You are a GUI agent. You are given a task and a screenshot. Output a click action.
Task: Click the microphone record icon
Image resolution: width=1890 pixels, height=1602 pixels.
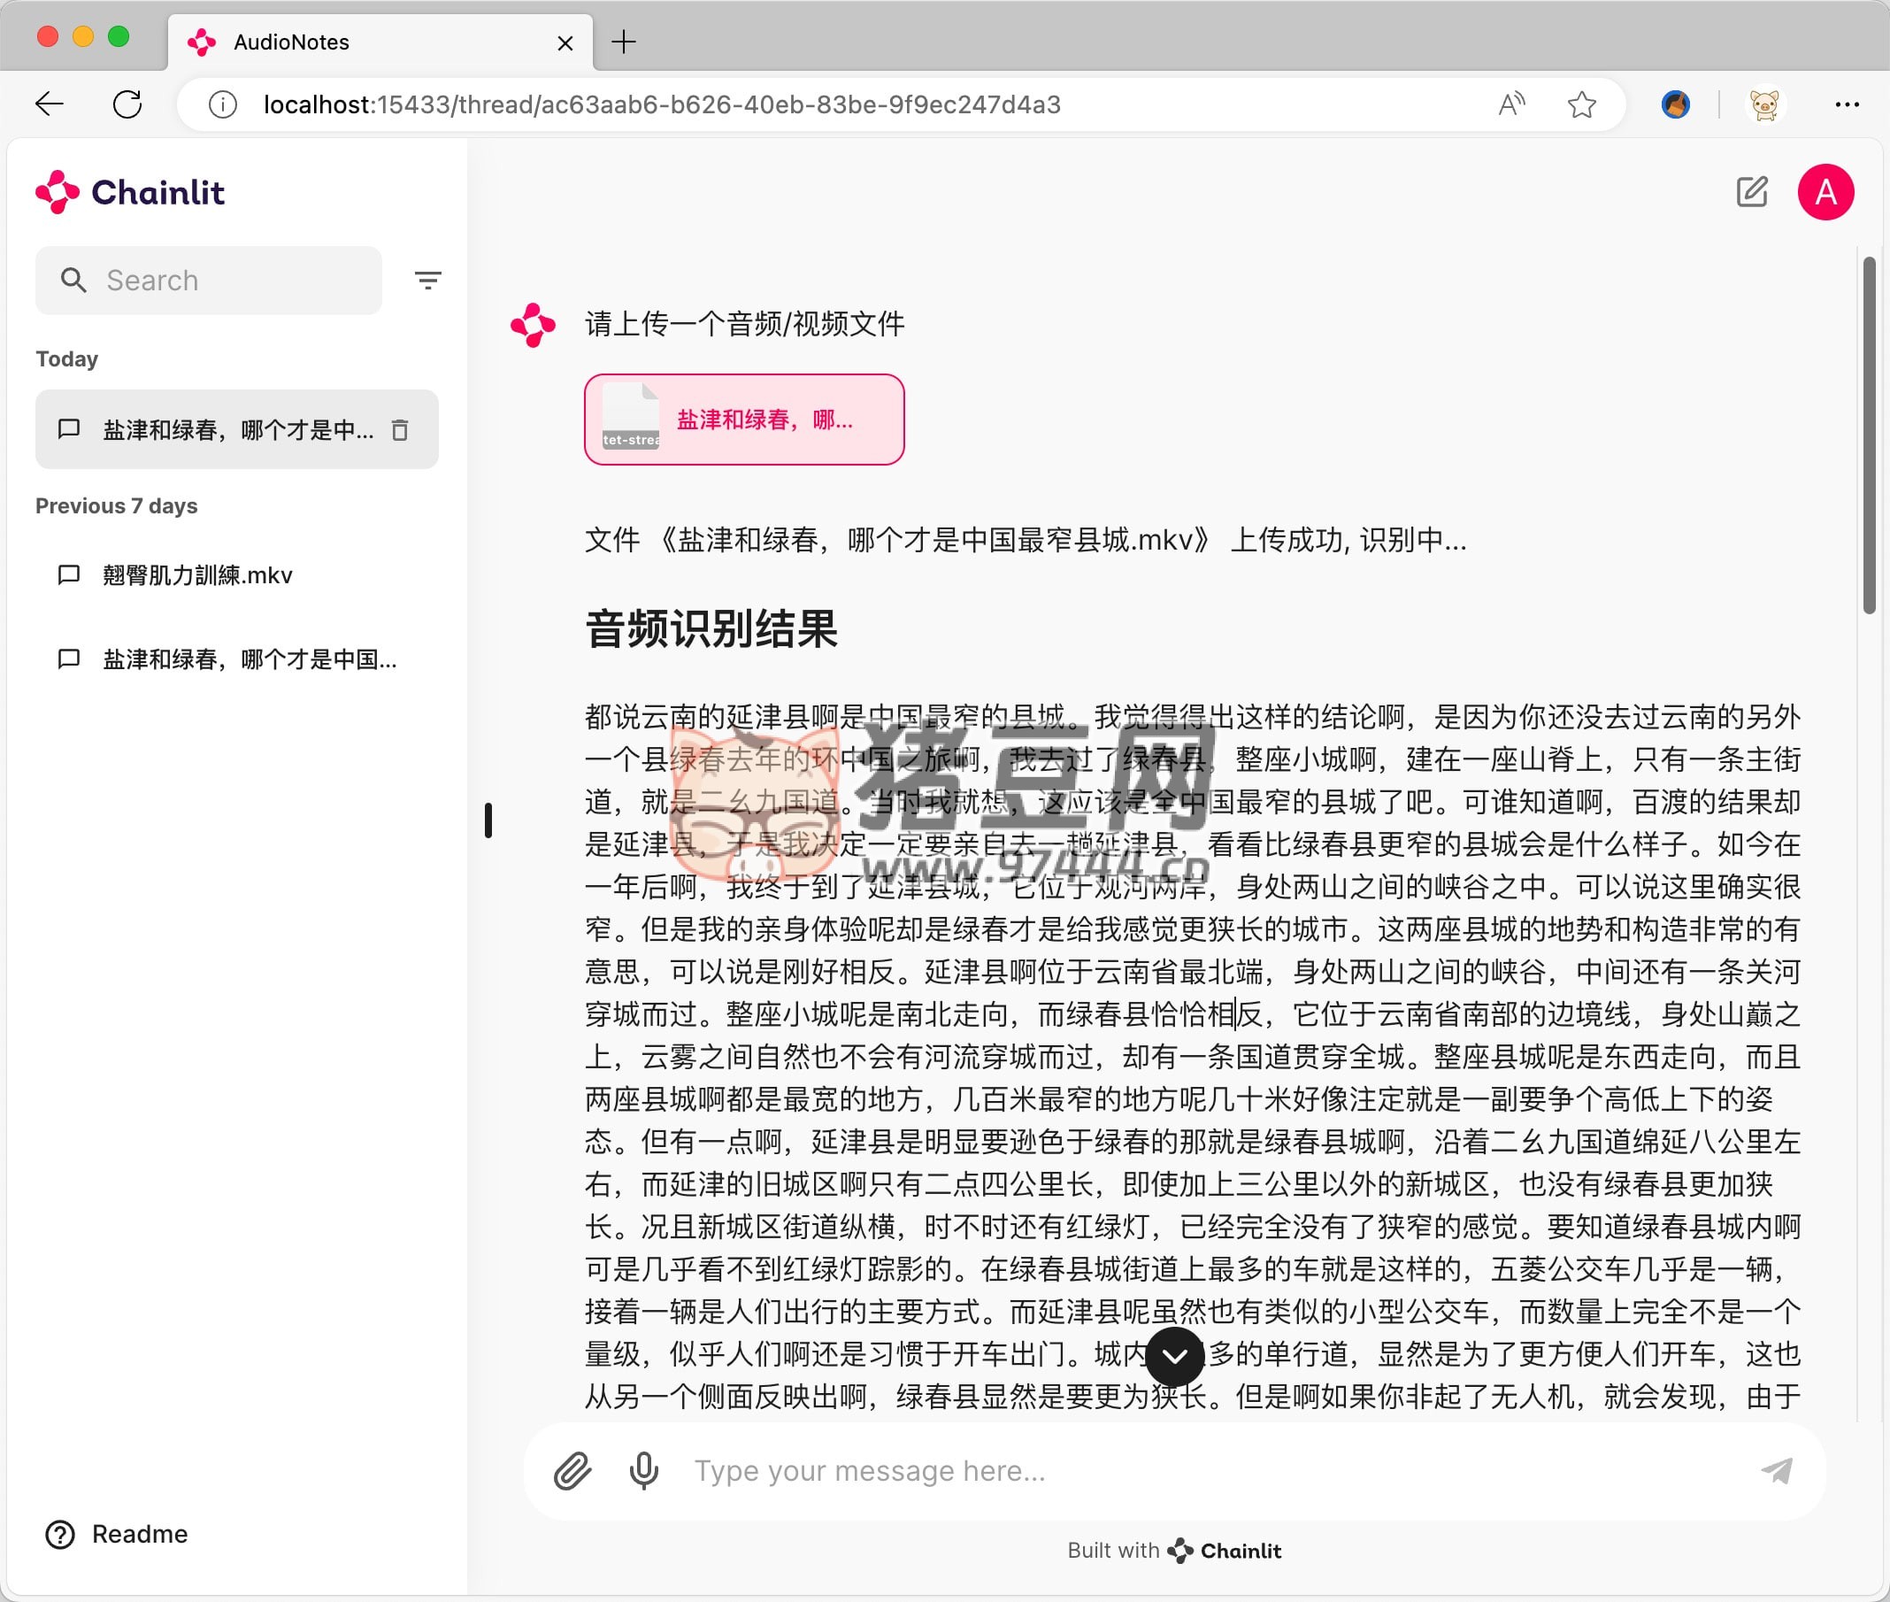point(643,1470)
